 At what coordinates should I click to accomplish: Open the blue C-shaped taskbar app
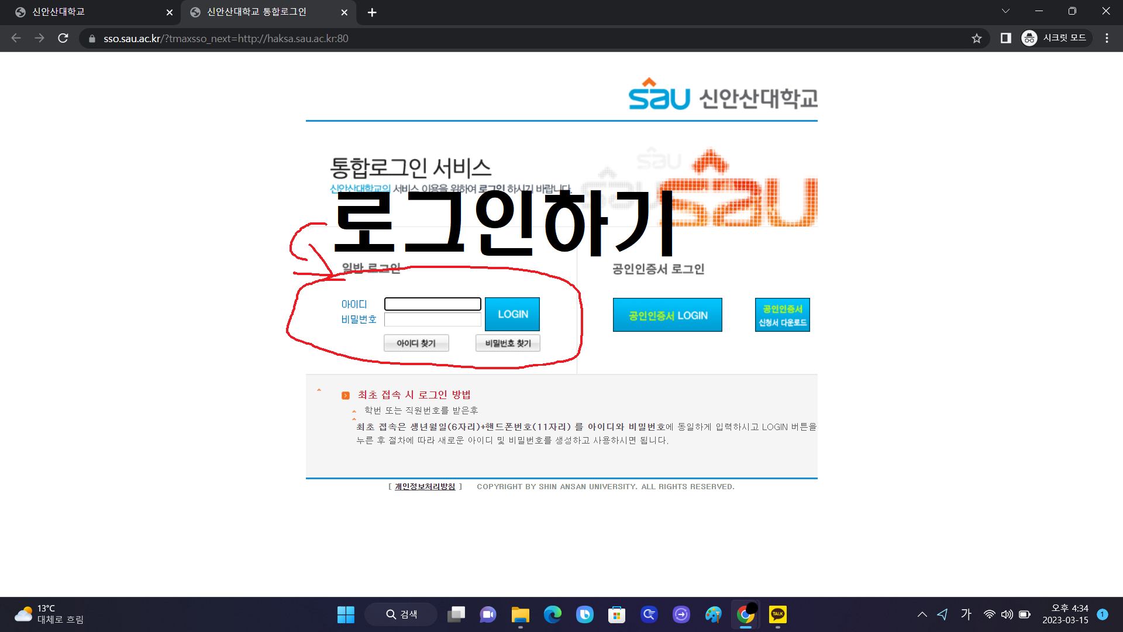point(649,614)
